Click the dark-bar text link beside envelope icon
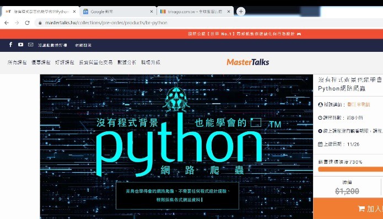The width and height of the screenshot is (383, 219). point(52,45)
